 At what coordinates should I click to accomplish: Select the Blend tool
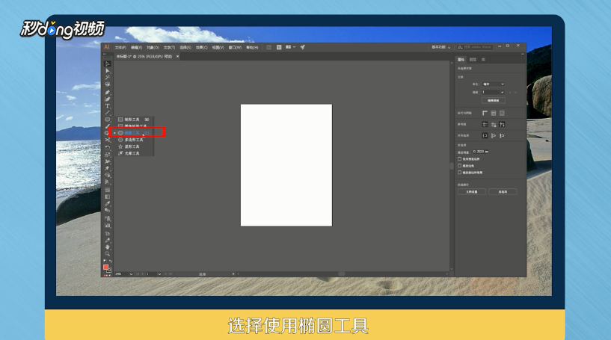(x=108, y=210)
